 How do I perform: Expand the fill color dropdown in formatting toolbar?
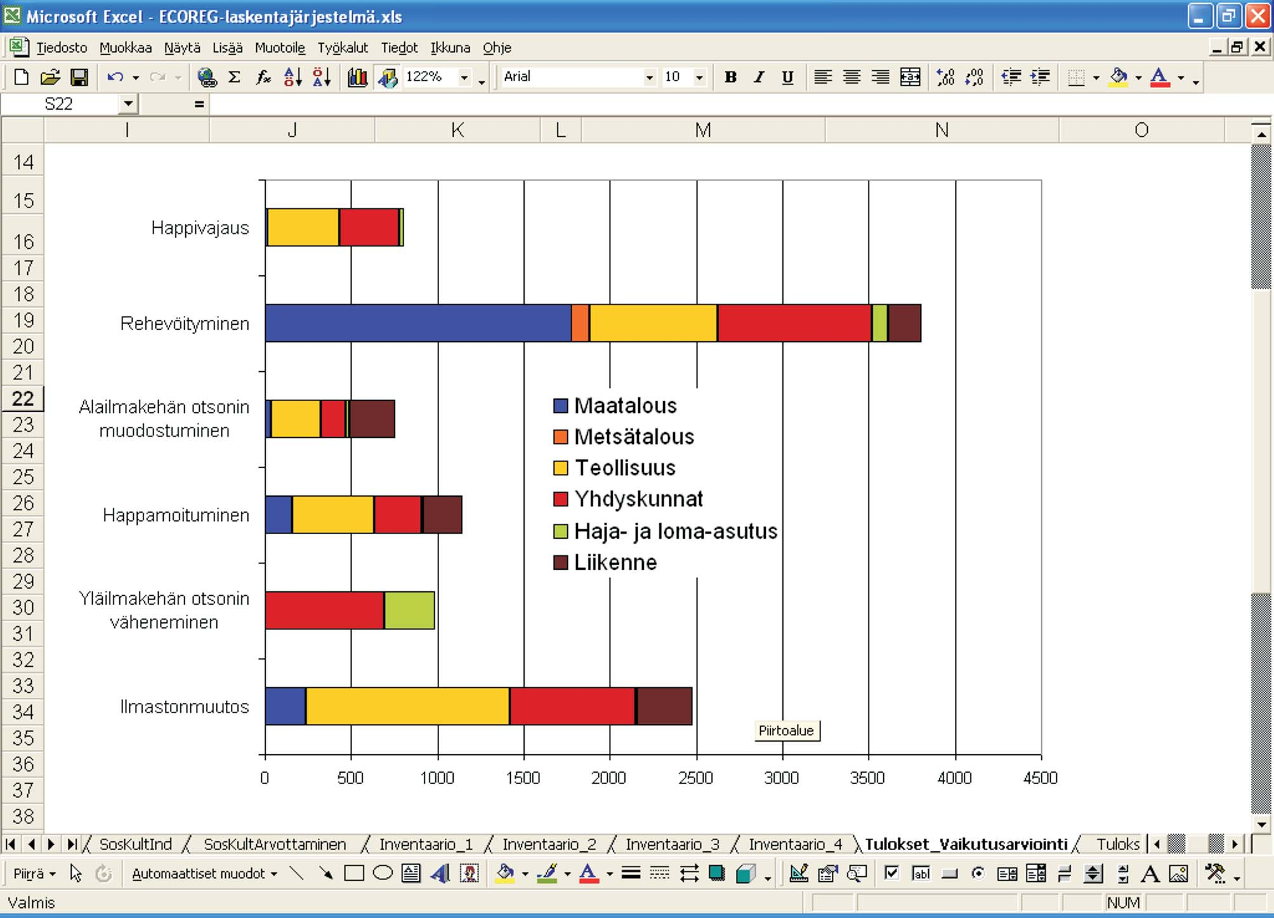1138,77
